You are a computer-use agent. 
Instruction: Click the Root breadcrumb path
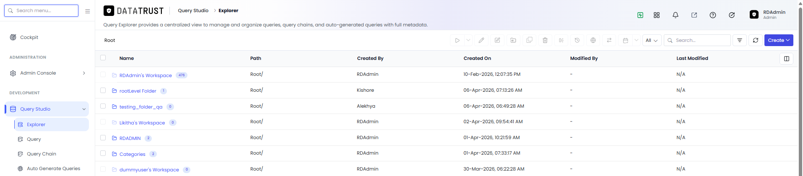[109, 40]
